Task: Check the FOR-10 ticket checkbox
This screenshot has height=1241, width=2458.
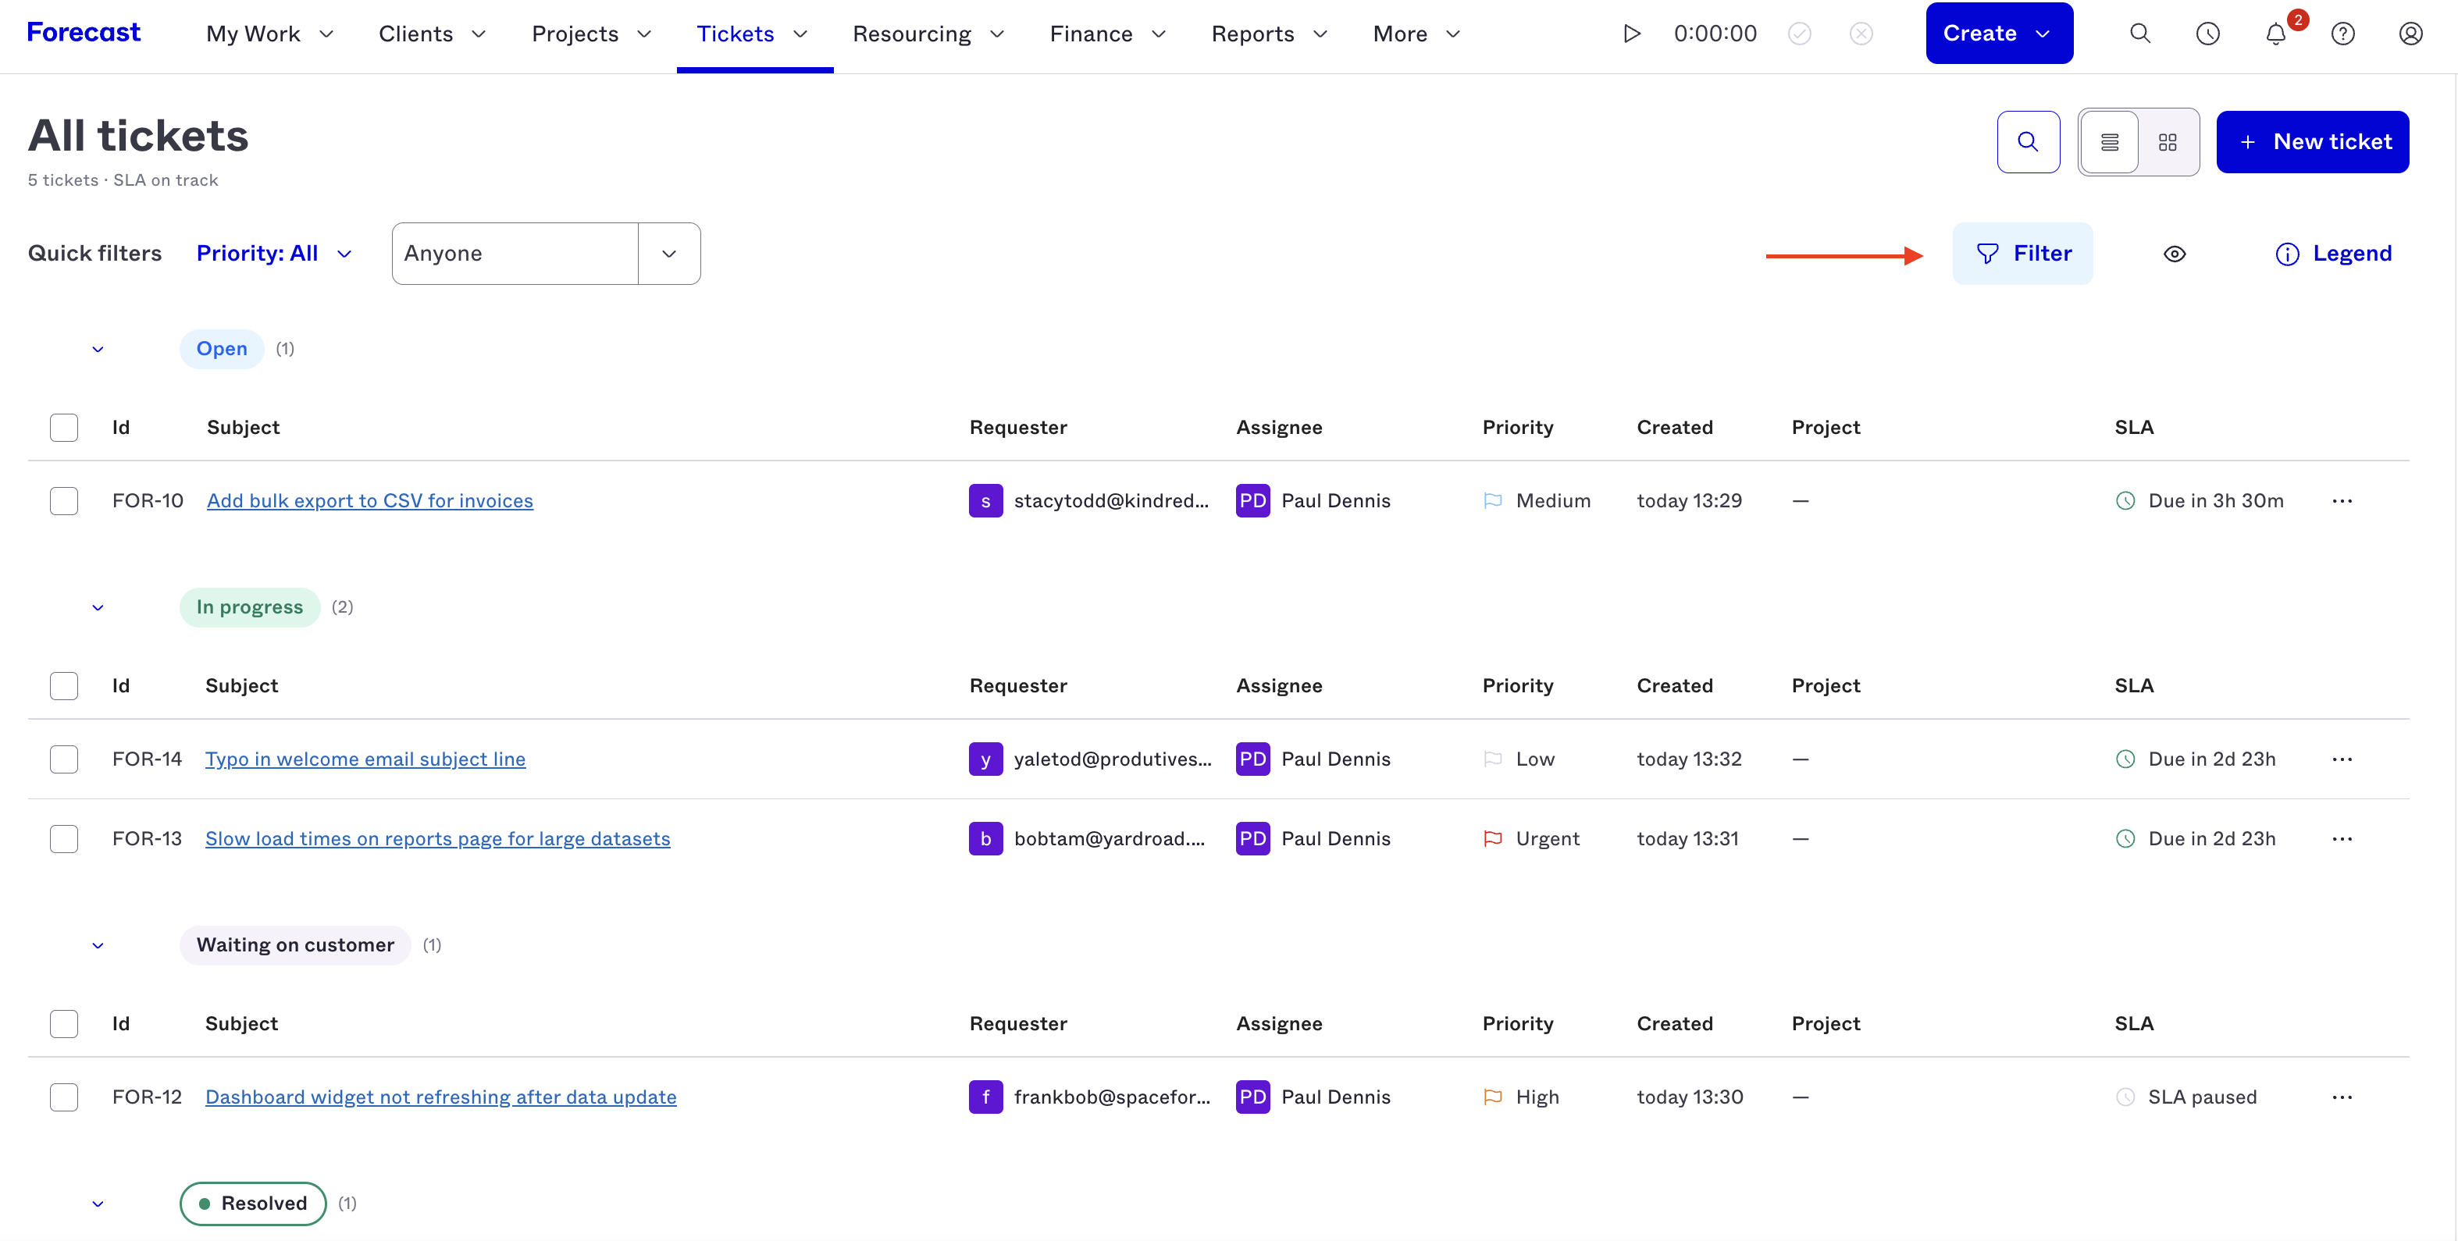Action: coord(64,501)
